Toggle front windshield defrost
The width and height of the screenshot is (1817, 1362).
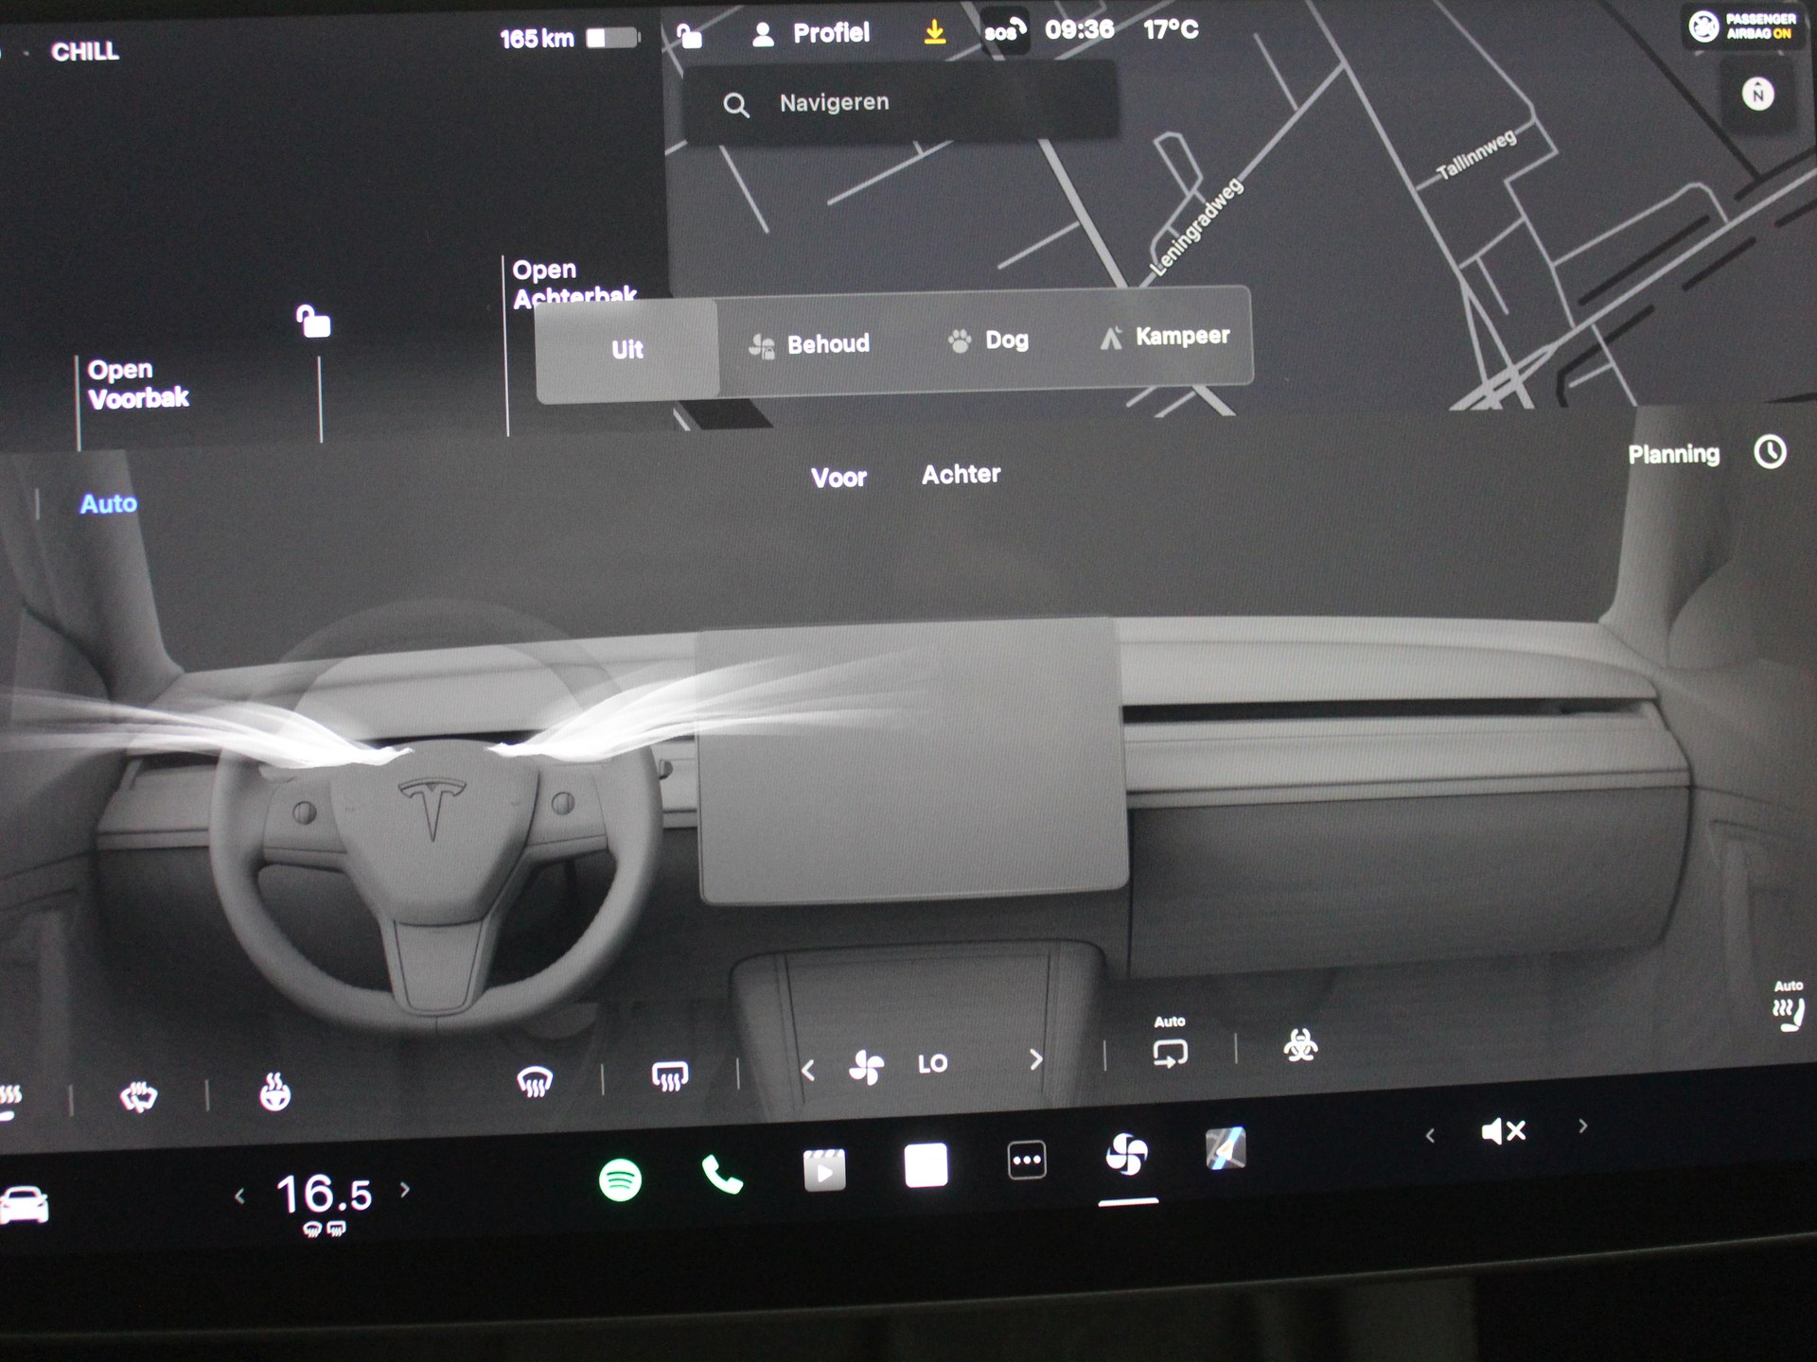535,1079
